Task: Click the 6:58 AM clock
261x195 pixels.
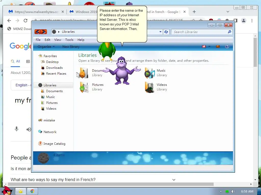Action: [247, 191]
